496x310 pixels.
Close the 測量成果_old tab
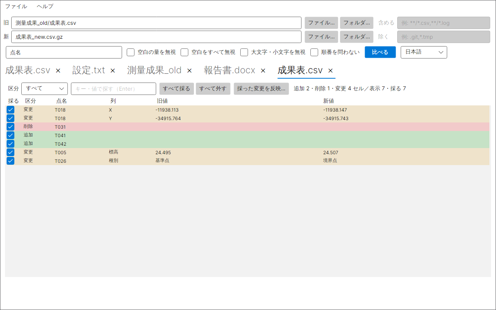pos(189,71)
